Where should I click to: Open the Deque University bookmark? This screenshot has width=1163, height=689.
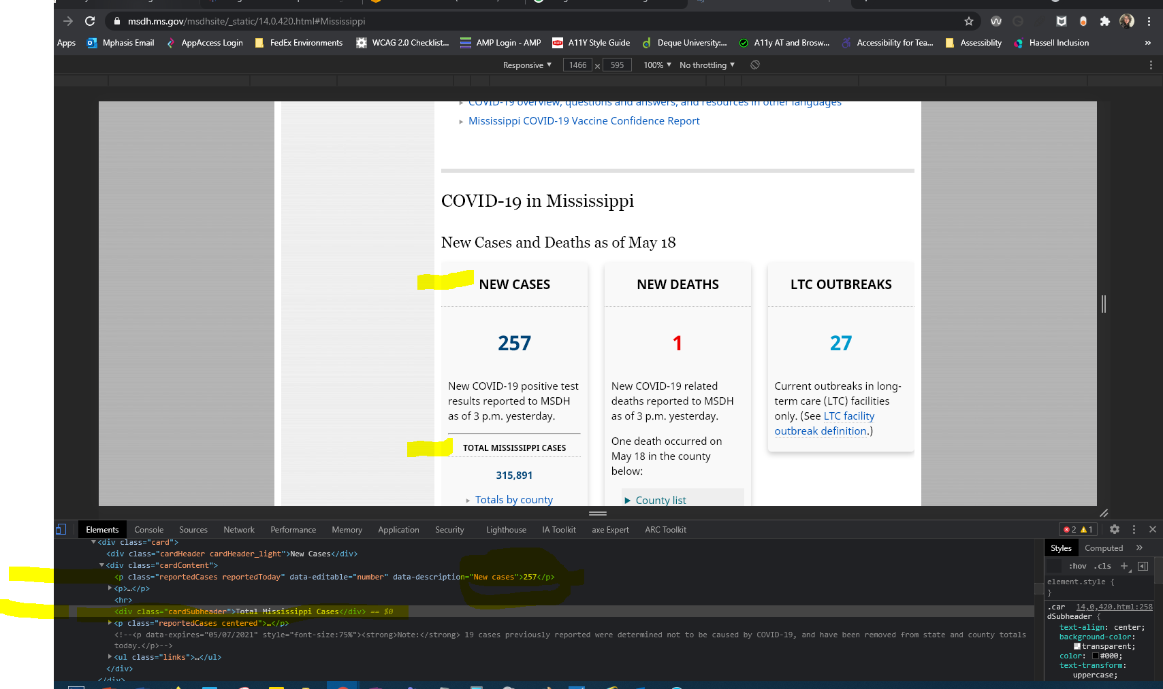[x=685, y=43]
